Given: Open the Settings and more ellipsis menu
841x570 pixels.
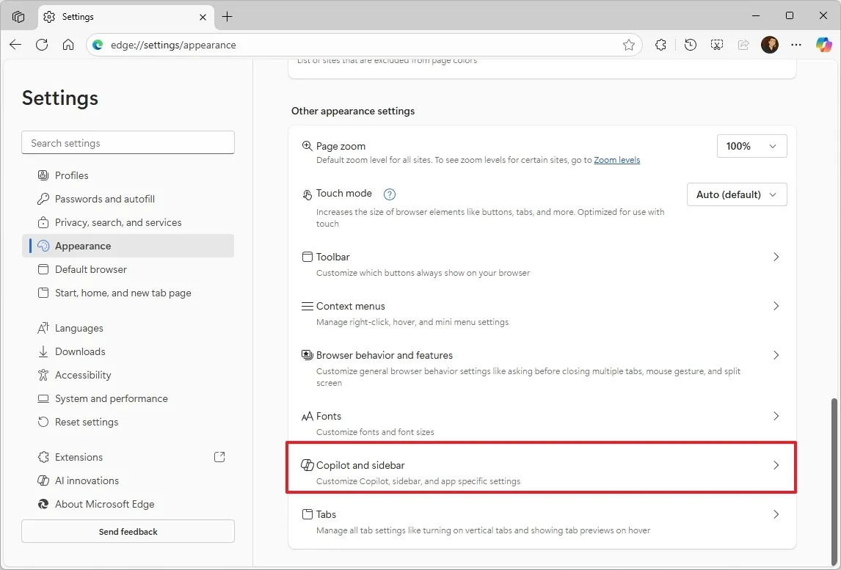Looking at the screenshot, I should tap(796, 45).
